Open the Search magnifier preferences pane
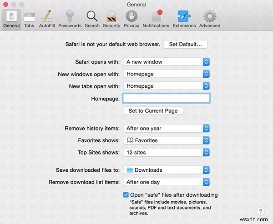 92,19
